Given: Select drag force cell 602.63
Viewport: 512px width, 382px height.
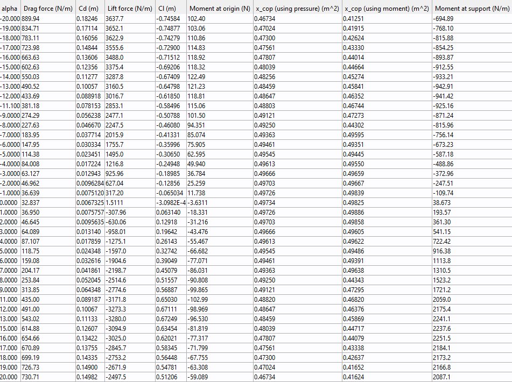Looking at the screenshot, I should pos(48,67).
